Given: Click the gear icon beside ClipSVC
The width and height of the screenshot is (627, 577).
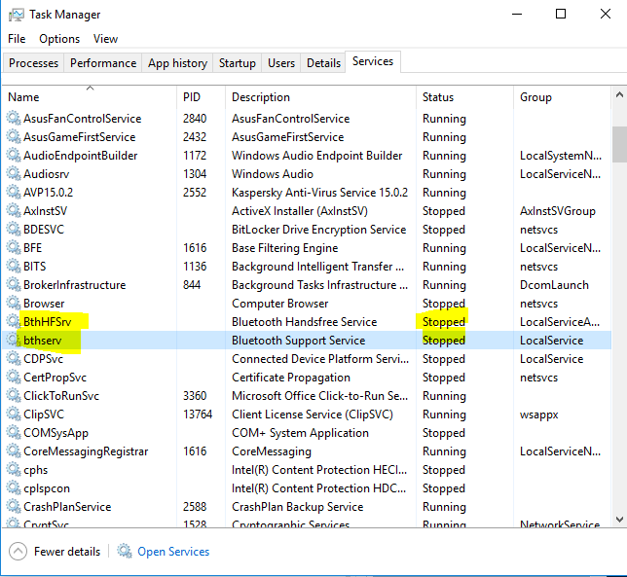Looking at the screenshot, I should point(14,414).
